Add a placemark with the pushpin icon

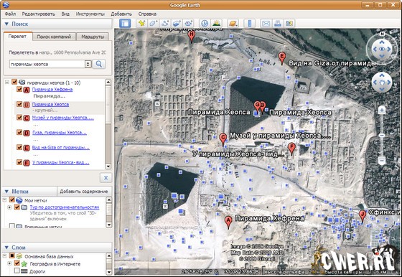[141, 24]
